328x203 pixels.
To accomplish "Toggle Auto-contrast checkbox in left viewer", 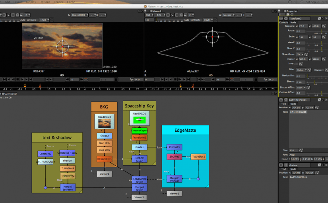I will pyautogui.click(x=37, y=20).
